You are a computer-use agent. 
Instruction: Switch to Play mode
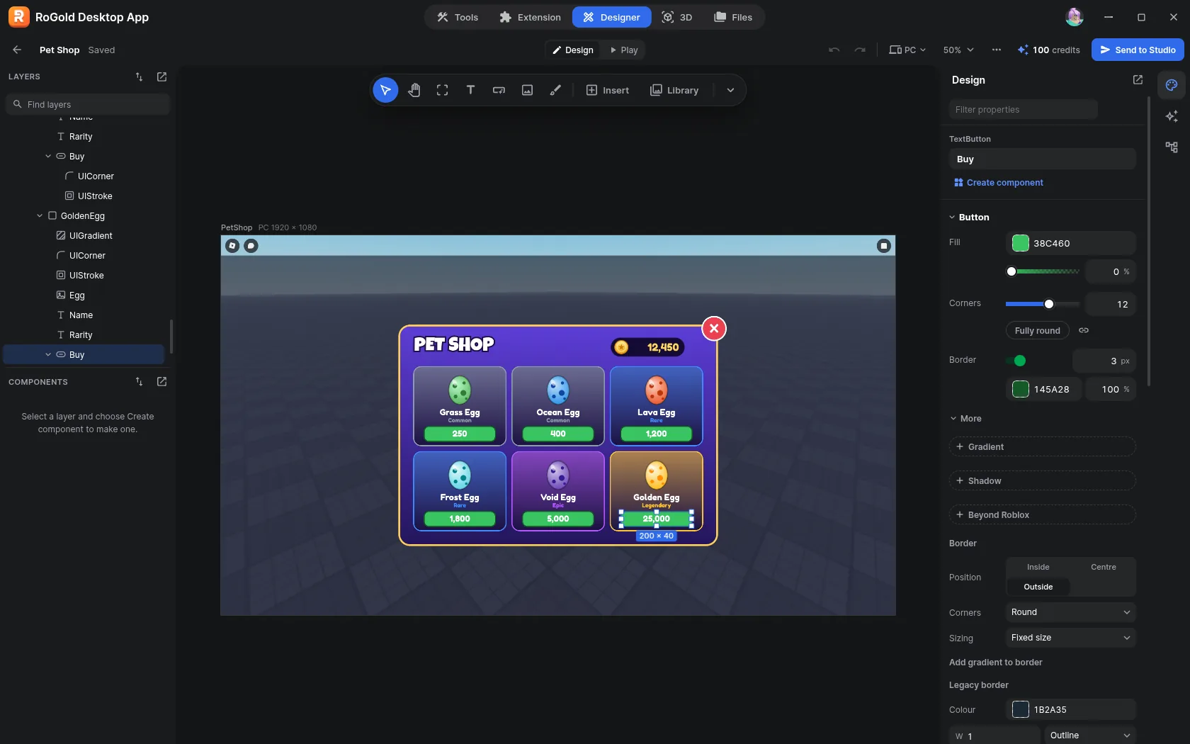click(x=623, y=50)
